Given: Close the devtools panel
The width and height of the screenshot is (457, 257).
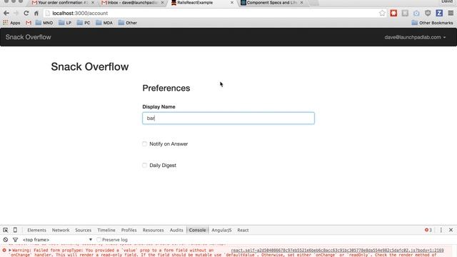Looking at the screenshot, I should [451, 230].
